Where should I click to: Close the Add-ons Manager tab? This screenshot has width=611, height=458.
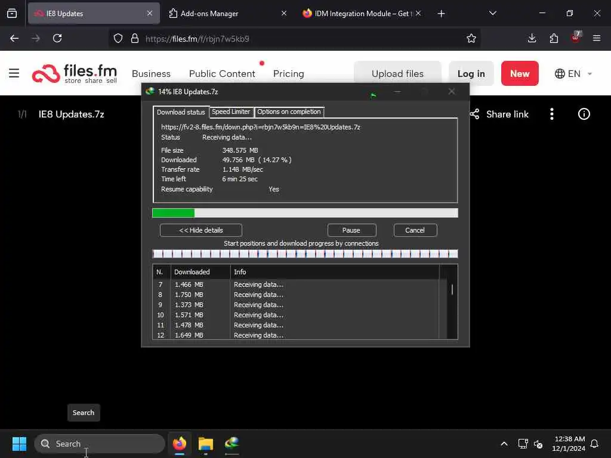(x=284, y=13)
